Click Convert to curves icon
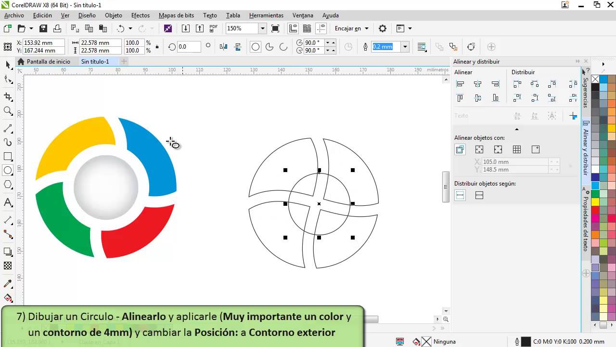The width and height of the screenshot is (616, 347). coord(471,47)
